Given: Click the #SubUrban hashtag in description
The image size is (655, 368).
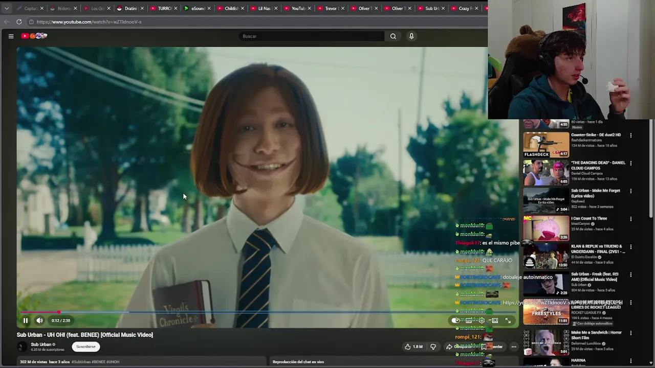Looking at the screenshot, I should click(x=81, y=362).
